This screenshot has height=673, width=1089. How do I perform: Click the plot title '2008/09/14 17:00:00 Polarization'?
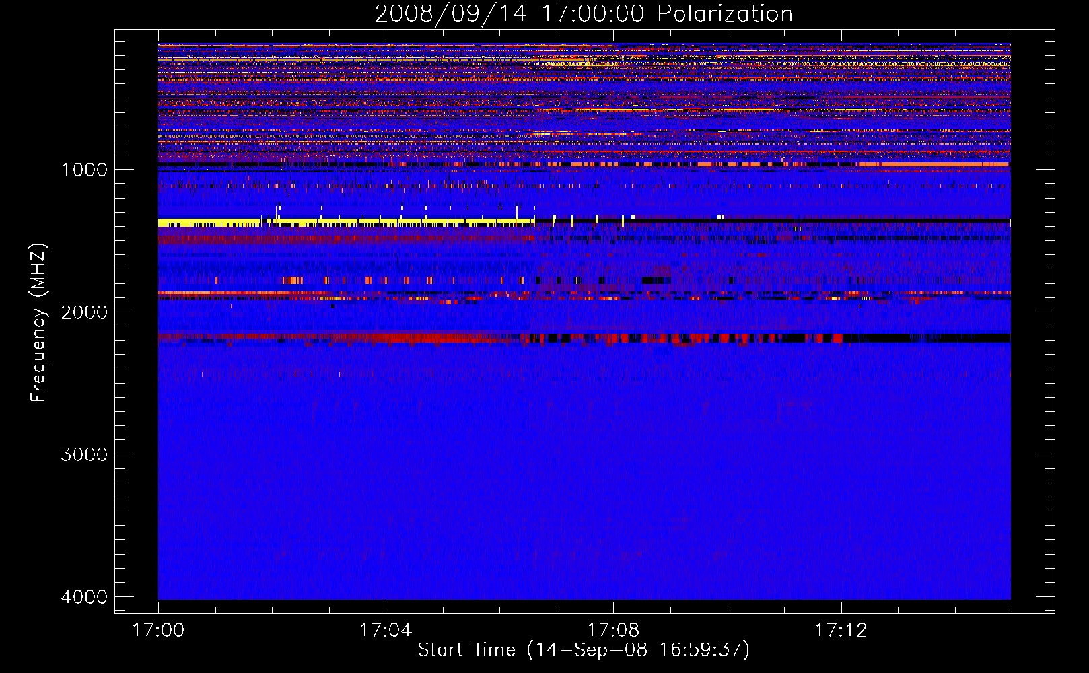(x=584, y=13)
